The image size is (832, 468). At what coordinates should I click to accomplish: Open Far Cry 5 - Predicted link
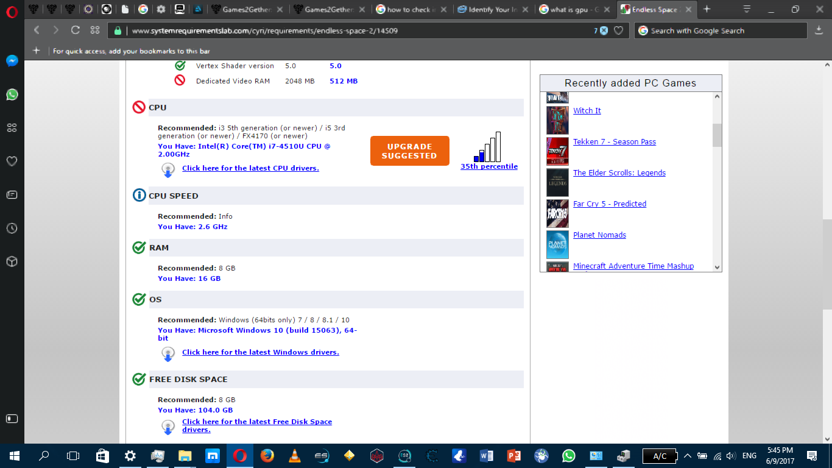(x=610, y=204)
